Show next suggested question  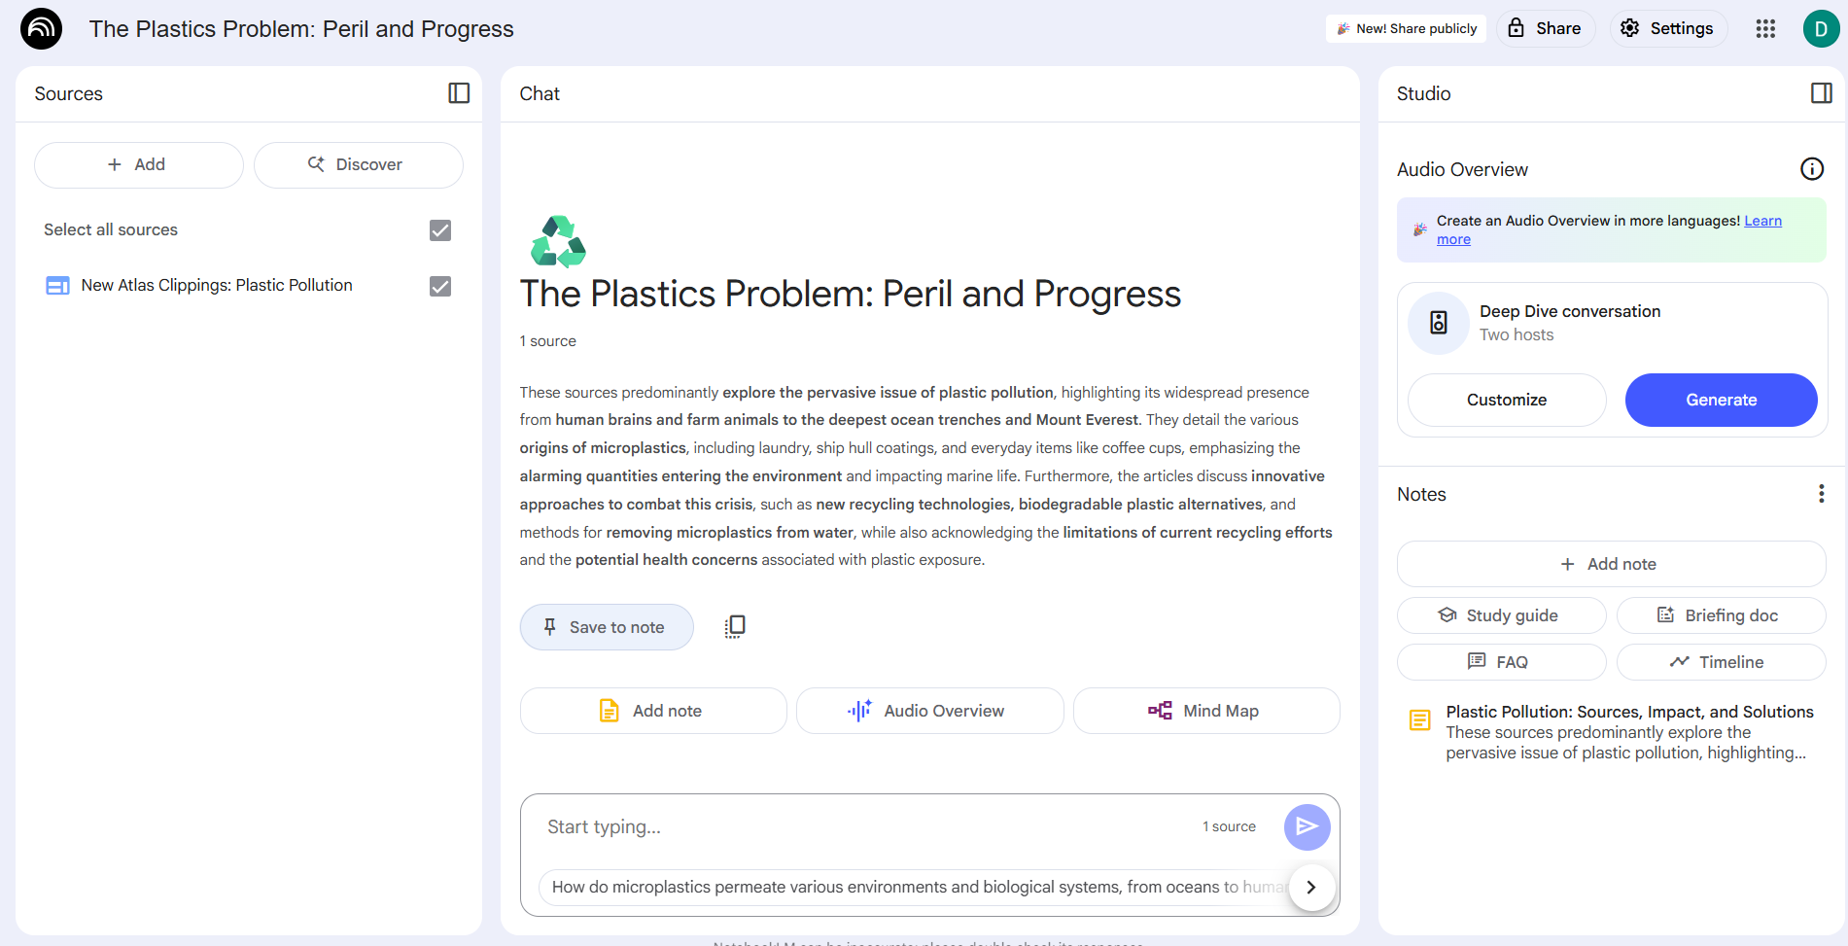[x=1310, y=887]
